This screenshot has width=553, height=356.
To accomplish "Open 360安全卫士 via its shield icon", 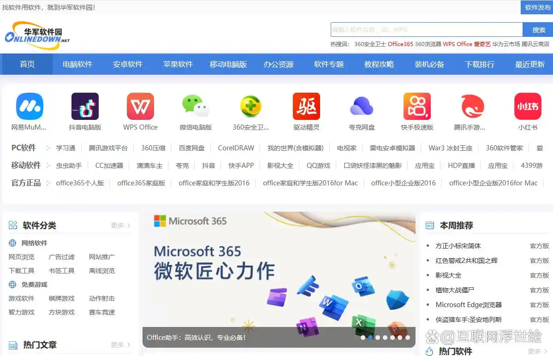I will click(251, 107).
